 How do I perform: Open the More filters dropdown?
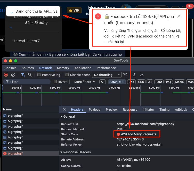coord(85,82)
